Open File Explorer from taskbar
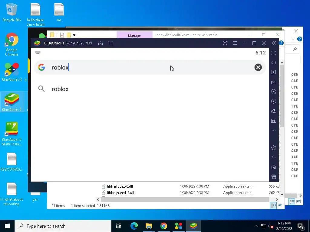Viewport: 310px width, 232px height. coord(149,226)
